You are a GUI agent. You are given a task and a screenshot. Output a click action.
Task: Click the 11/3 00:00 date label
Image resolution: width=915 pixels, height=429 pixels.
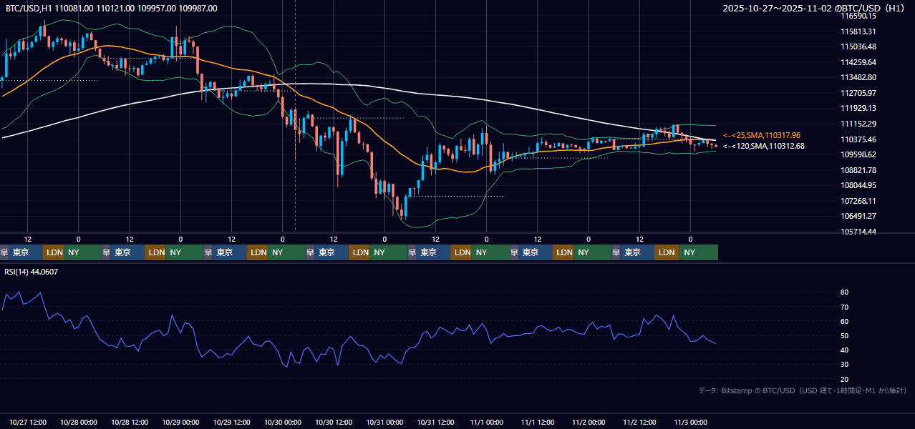[690, 423]
